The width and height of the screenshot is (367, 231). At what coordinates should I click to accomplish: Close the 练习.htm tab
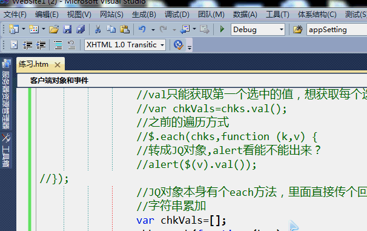(58, 65)
